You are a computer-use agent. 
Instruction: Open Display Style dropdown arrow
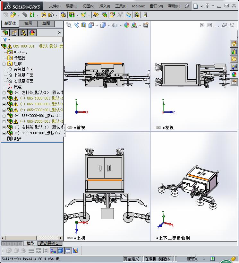tap(109, 25)
